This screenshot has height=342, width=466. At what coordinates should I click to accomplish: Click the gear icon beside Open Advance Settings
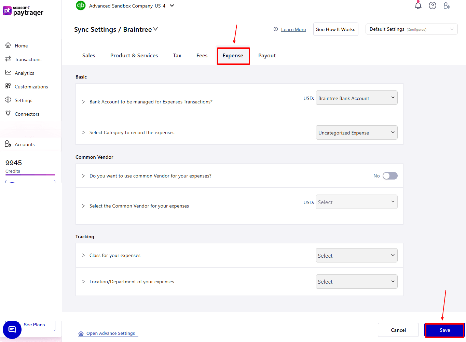click(x=81, y=334)
